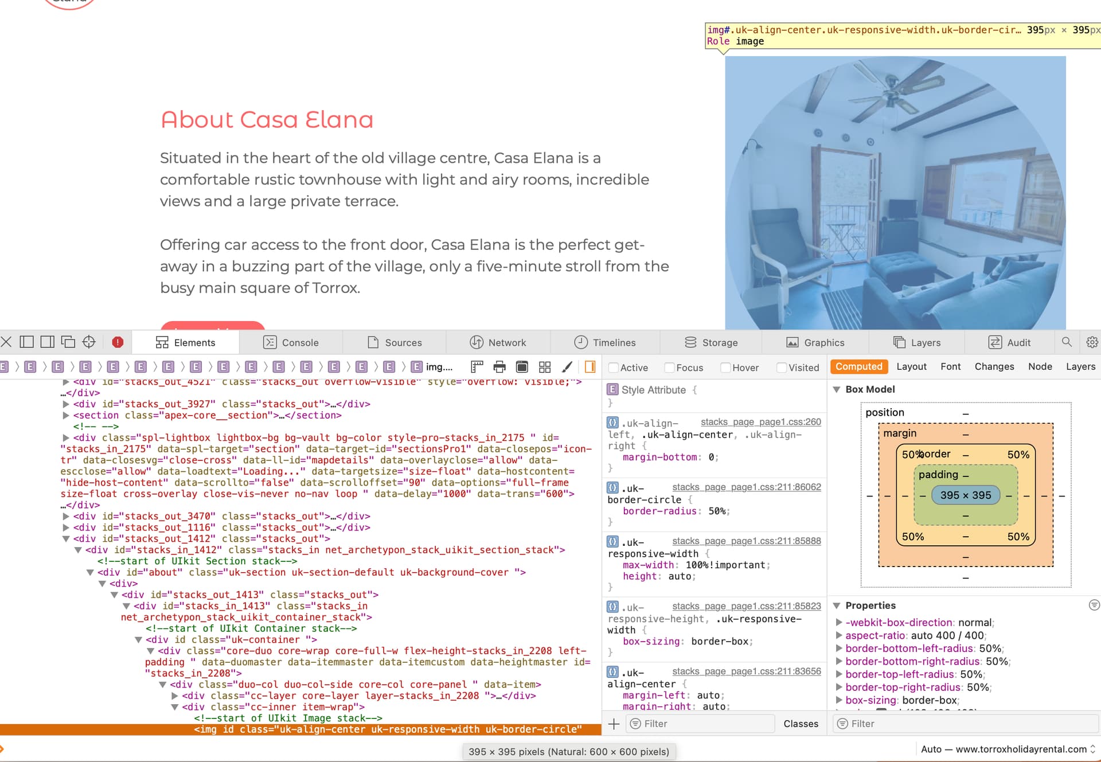Collapse stacks_out_1412 div node
The height and width of the screenshot is (762, 1101).
pos(66,539)
